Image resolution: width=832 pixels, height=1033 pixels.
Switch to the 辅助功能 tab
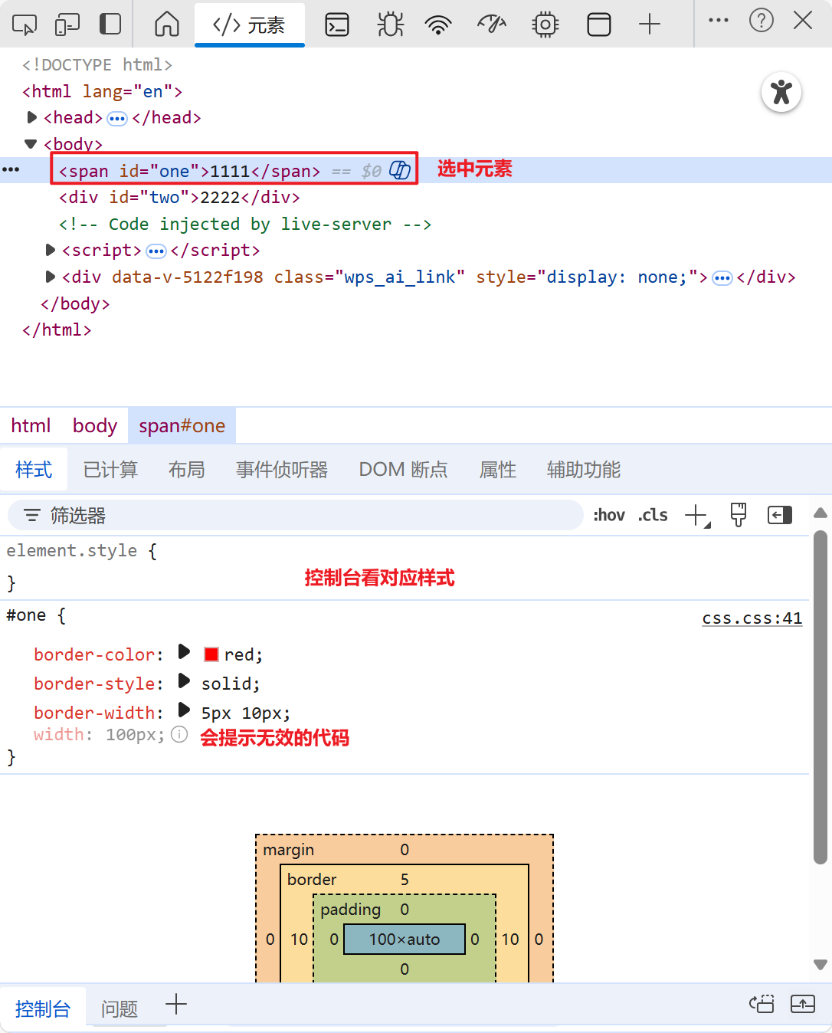point(584,469)
